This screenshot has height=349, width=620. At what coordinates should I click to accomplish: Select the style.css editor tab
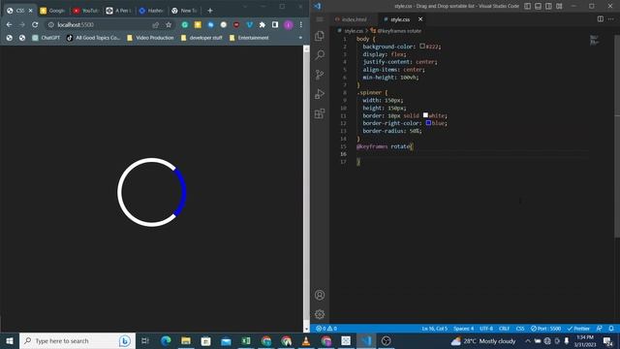399,19
